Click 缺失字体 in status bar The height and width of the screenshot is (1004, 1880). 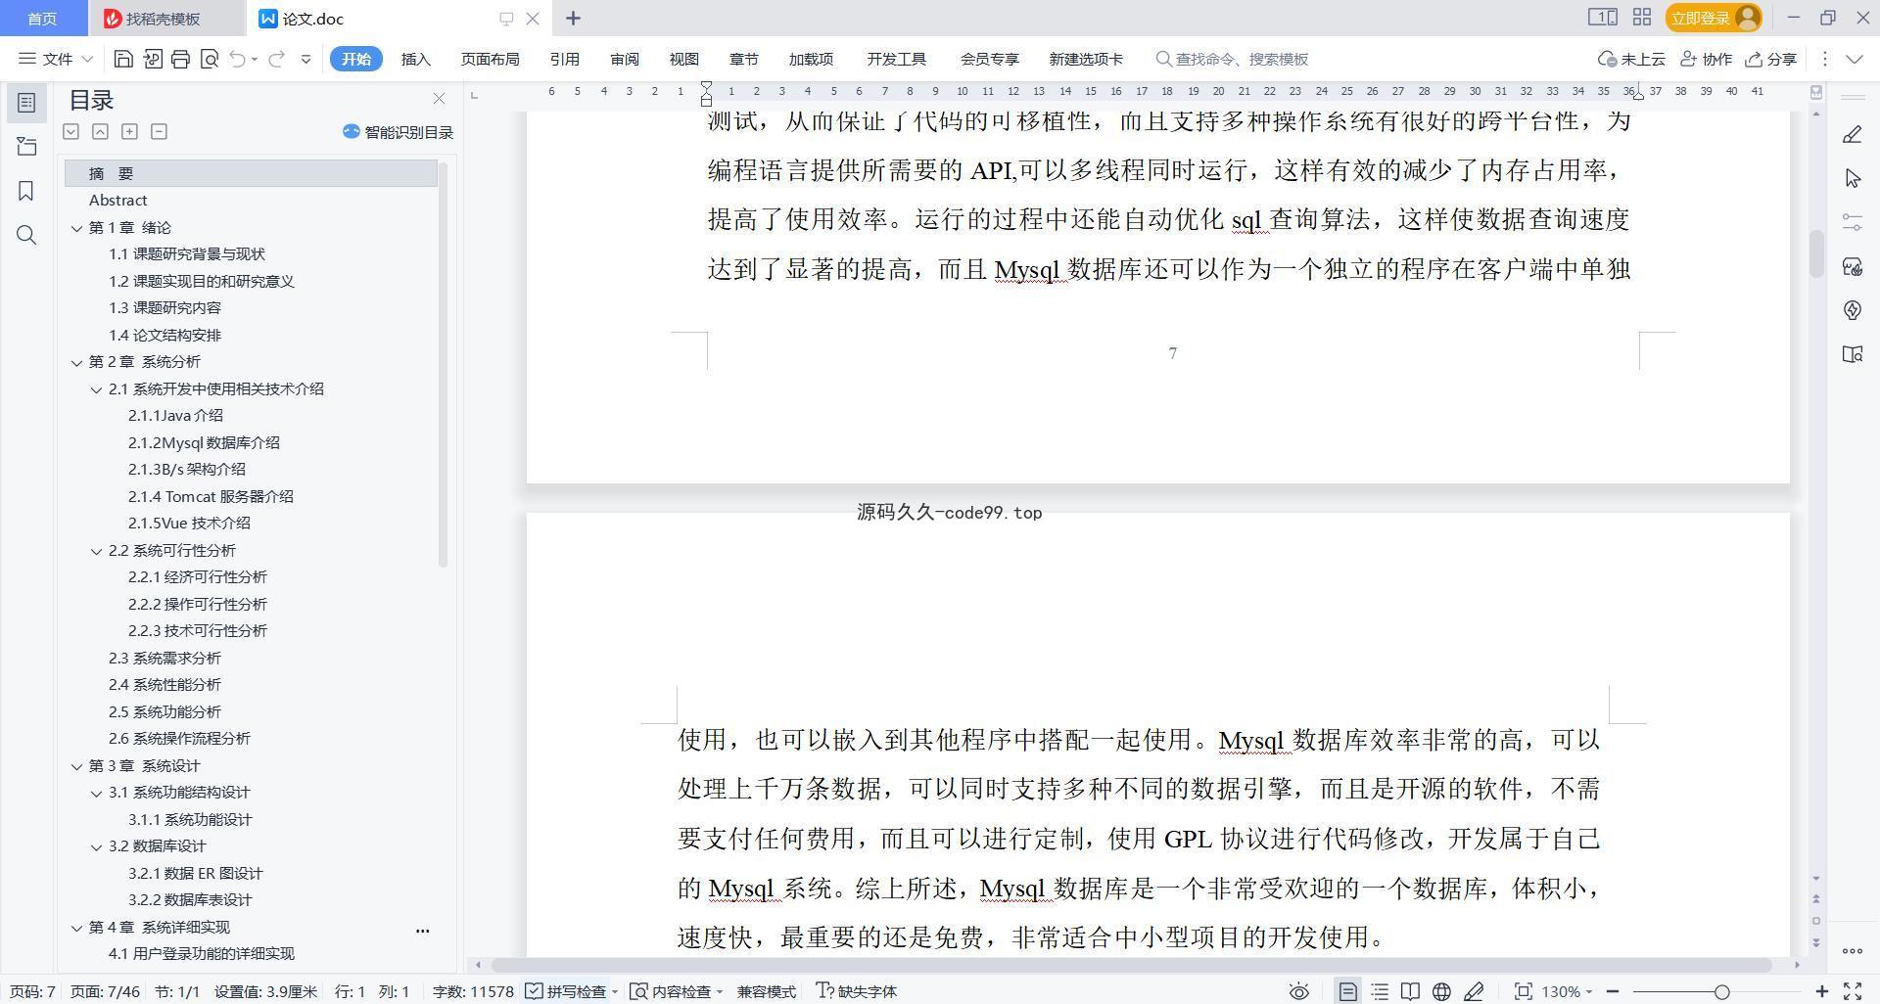click(x=857, y=991)
